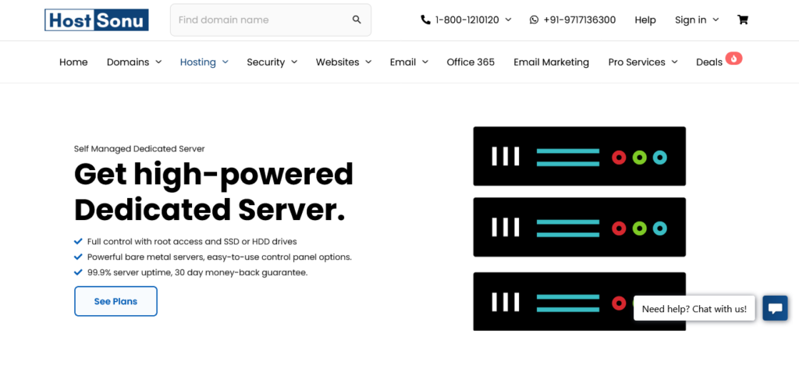
Task: Open the Pro Services dropdown
Action: click(x=643, y=62)
